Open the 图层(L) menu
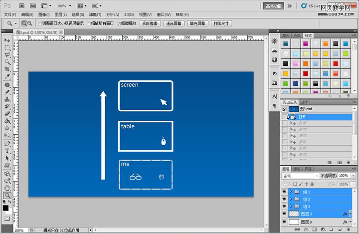Viewport: 359px width, 234px height. click(x=60, y=14)
